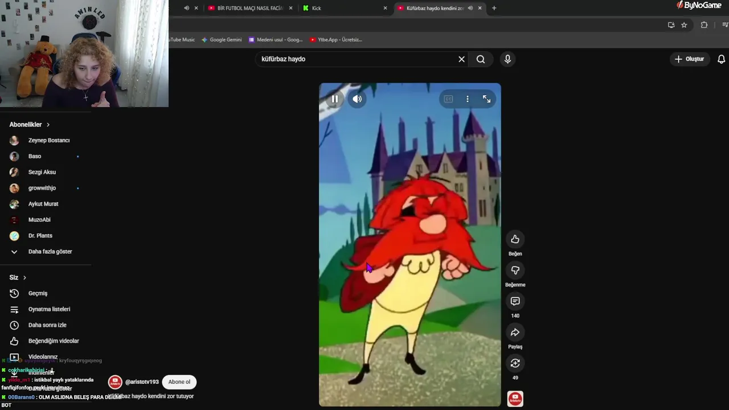Open the YouTube Music bookmark

point(182,40)
